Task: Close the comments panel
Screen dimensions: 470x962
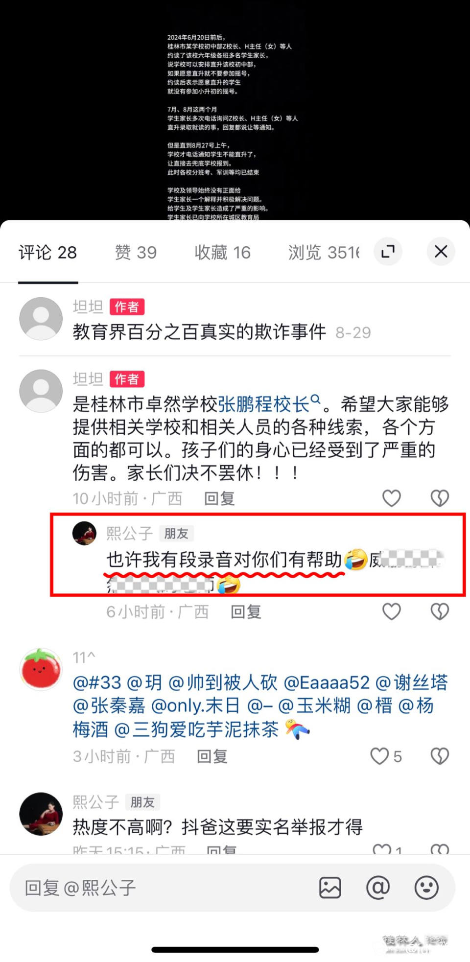Action: pyautogui.click(x=441, y=252)
